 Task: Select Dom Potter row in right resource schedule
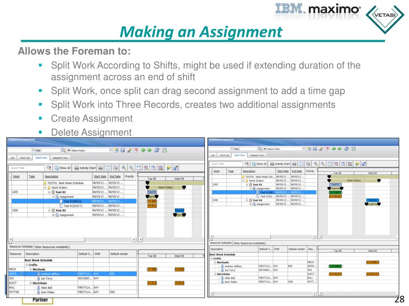pos(263,282)
